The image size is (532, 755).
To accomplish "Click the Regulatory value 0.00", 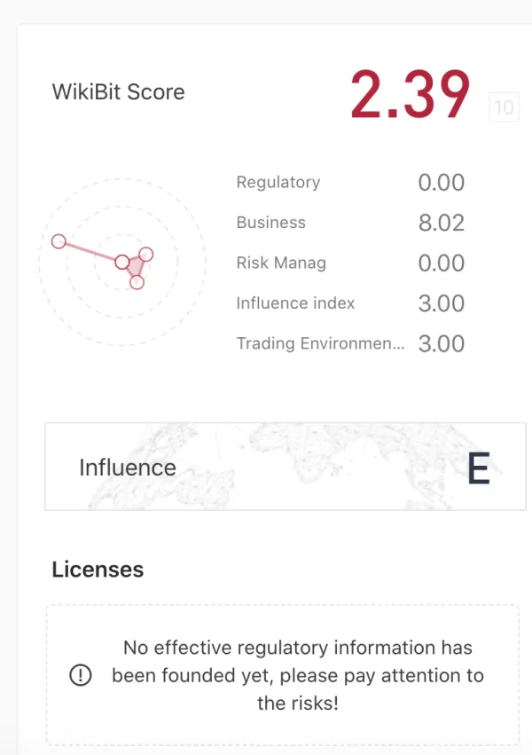I will (x=441, y=183).
